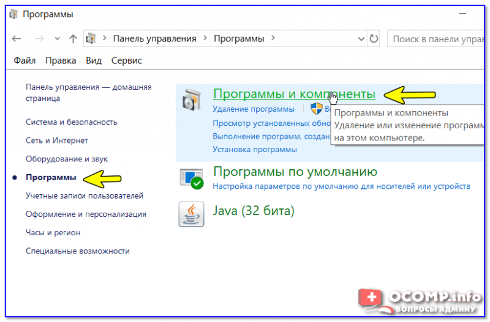The height and width of the screenshot is (322, 490).
Task: Go to Панель управления — домашняя страница
Action: [x=89, y=93]
